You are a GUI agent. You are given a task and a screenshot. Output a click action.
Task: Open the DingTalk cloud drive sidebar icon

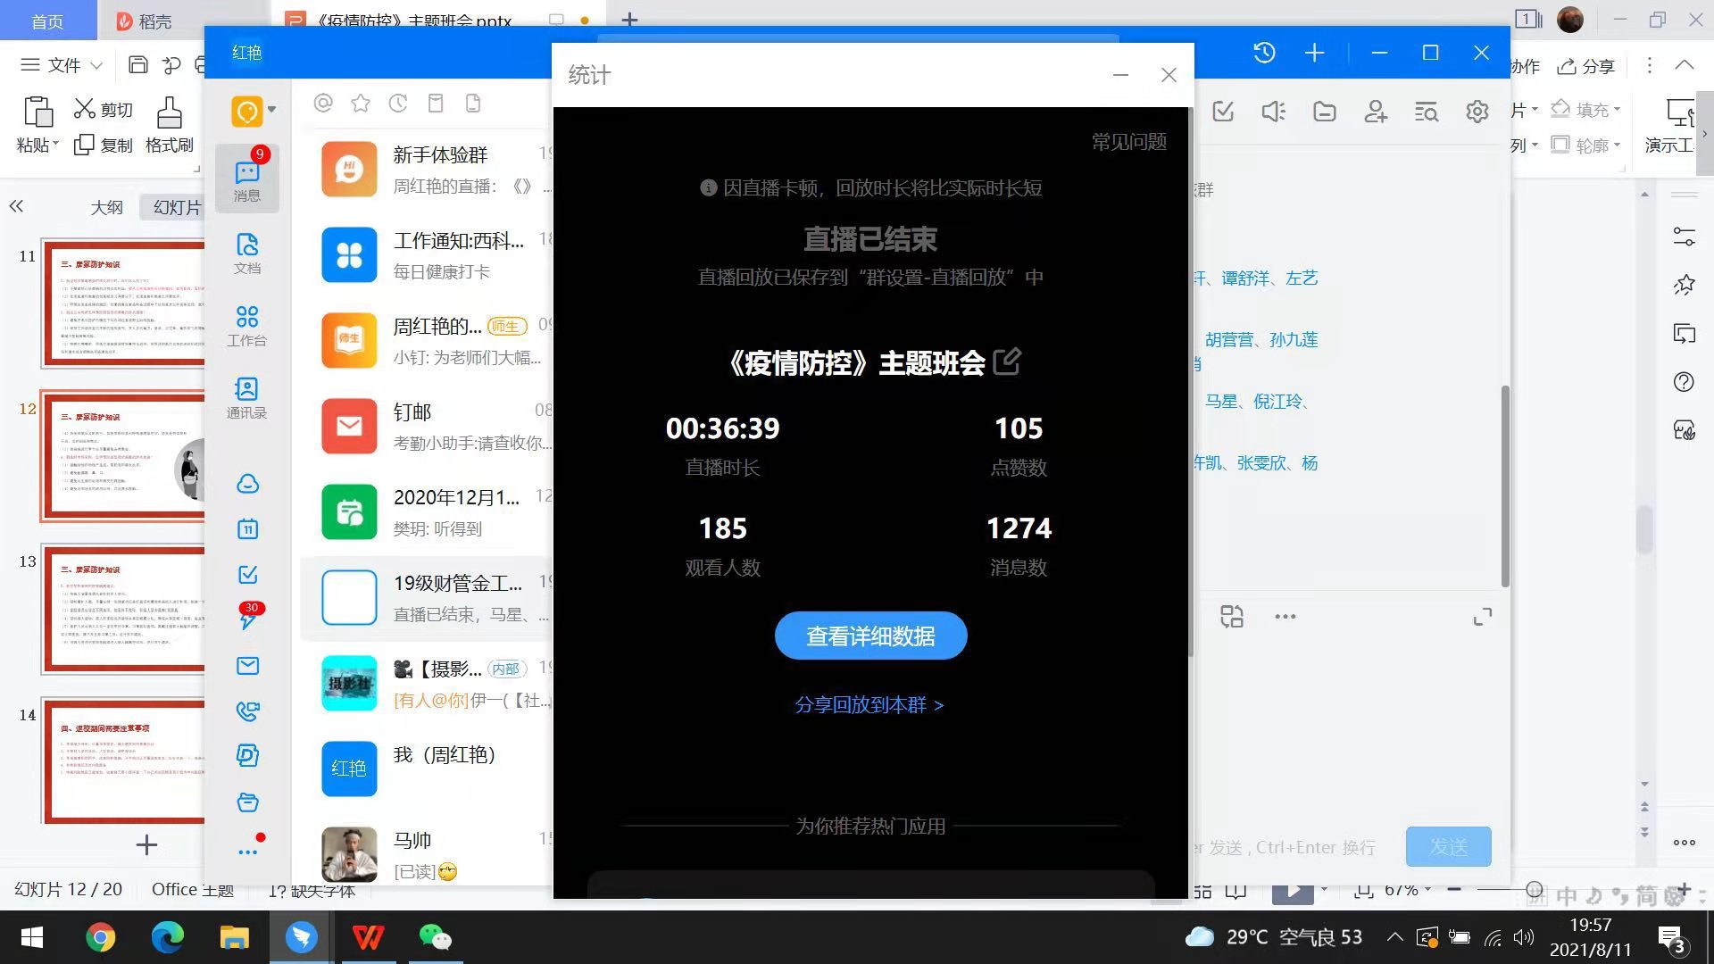coord(247,484)
